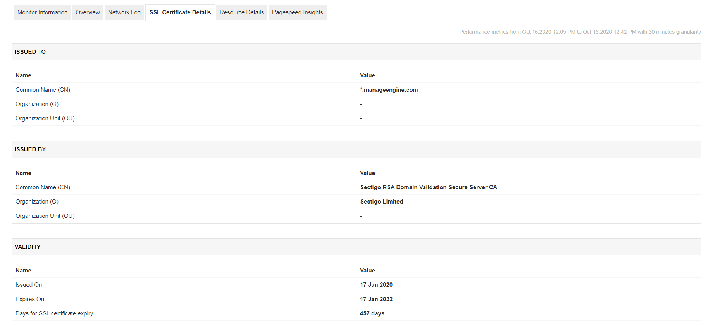The width and height of the screenshot is (708, 327).
Task: Click the performance metrics time range text
Action: [580, 32]
